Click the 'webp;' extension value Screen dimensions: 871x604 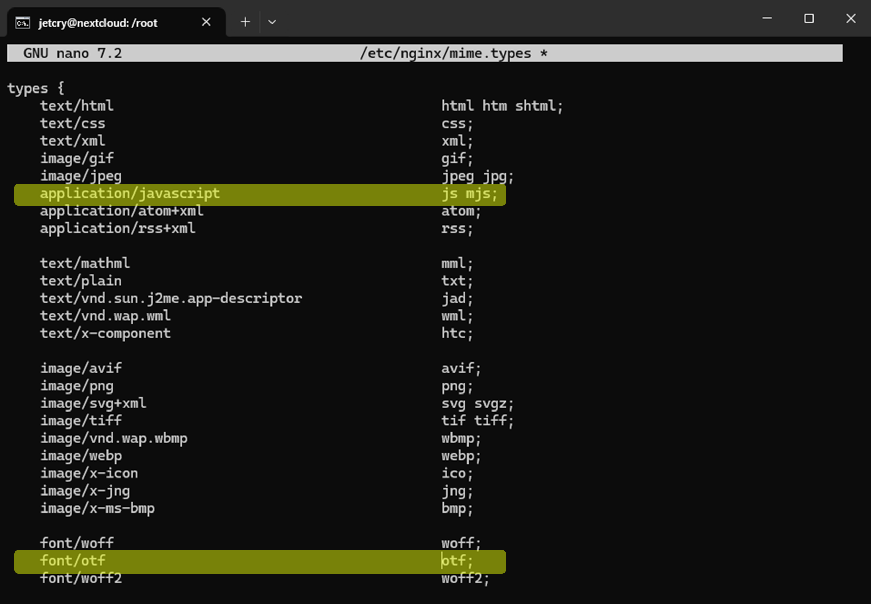tap(461, 456)
